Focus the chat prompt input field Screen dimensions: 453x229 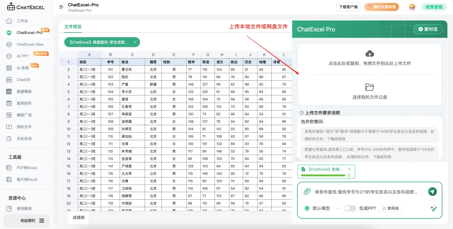[366, 192]
